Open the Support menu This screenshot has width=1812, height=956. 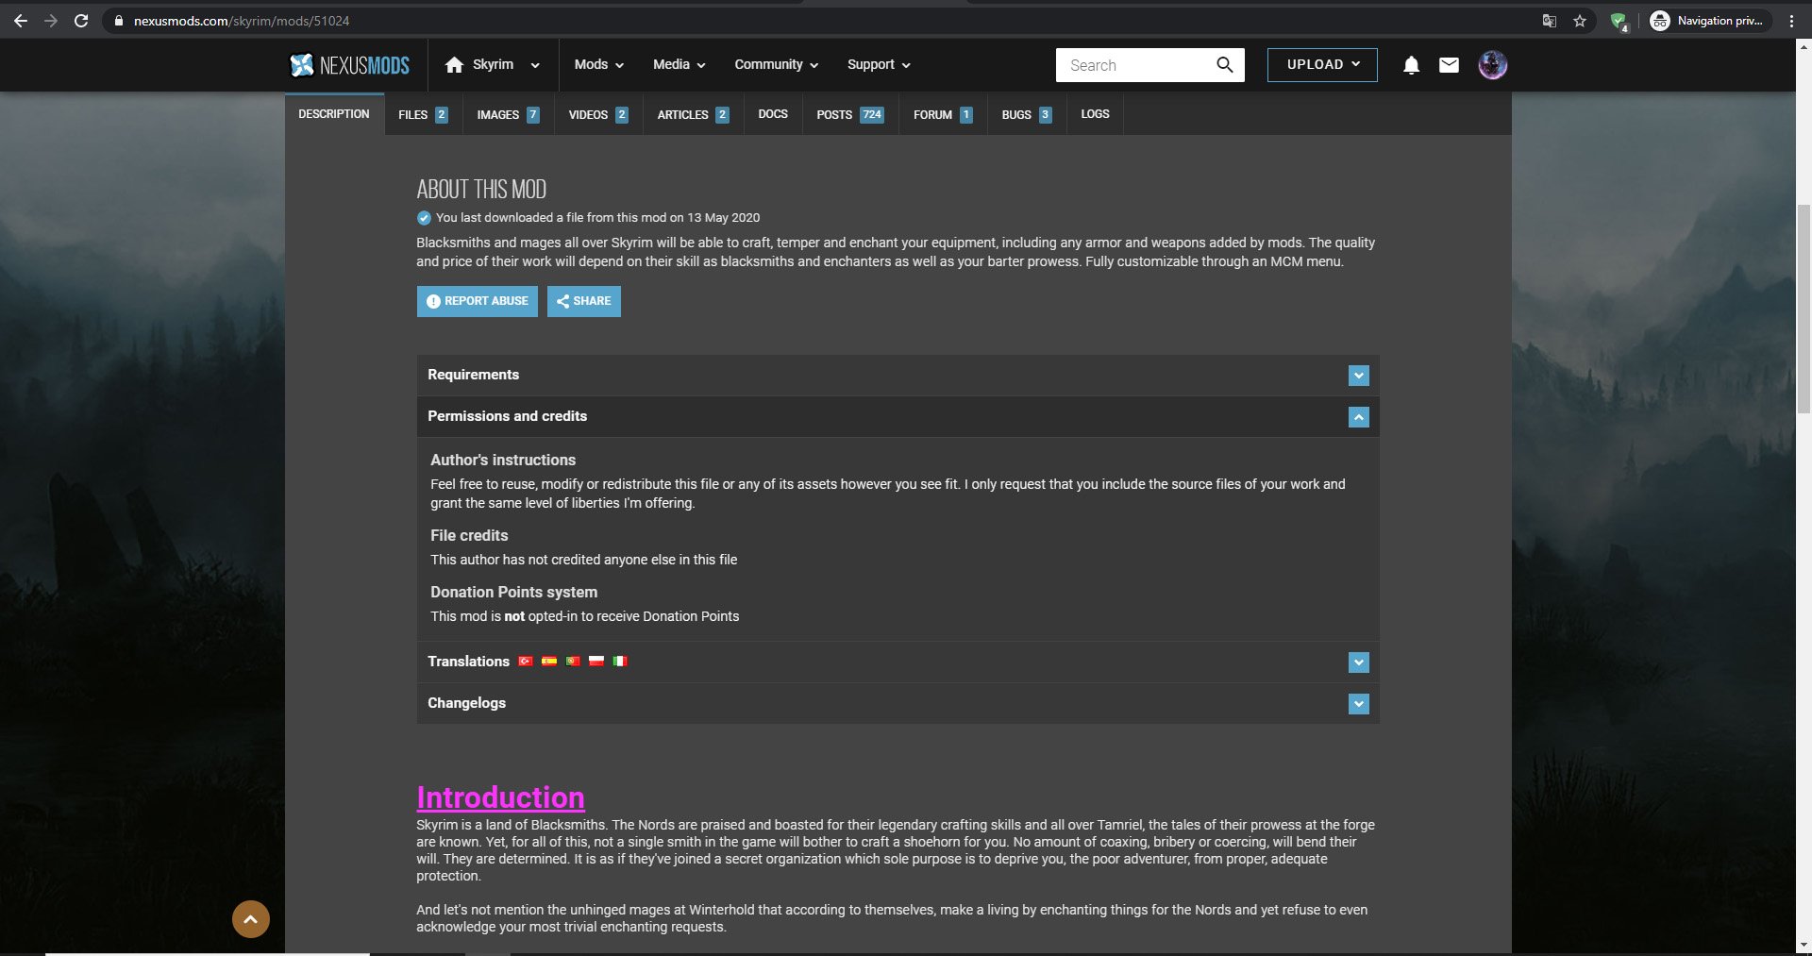click(x=879, y=65)
